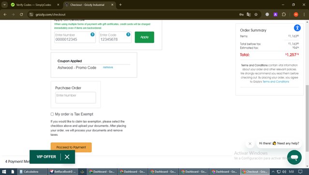The image size is (309, 175).
Task: Go forward in browser history
Action: [13, 15]
